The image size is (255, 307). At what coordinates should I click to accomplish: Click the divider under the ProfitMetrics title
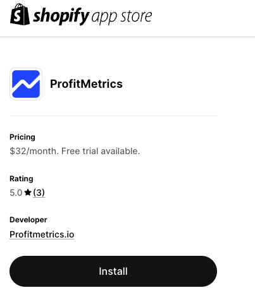113,116
